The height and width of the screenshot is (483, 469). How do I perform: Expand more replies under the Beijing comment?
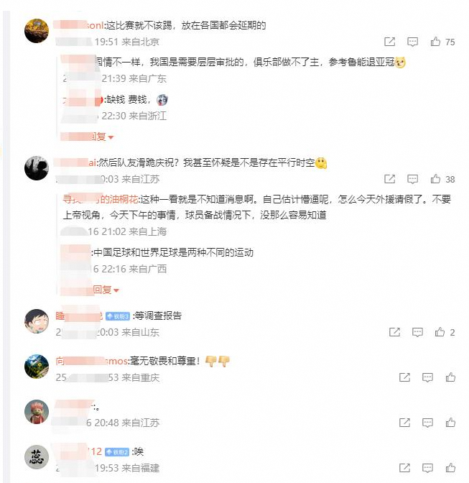click(x=88, y=137)
